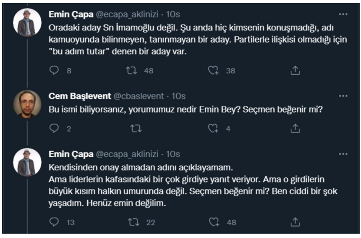
Task: View Emin Çapa's avatar on first tweet
Action: coord(27,23)
